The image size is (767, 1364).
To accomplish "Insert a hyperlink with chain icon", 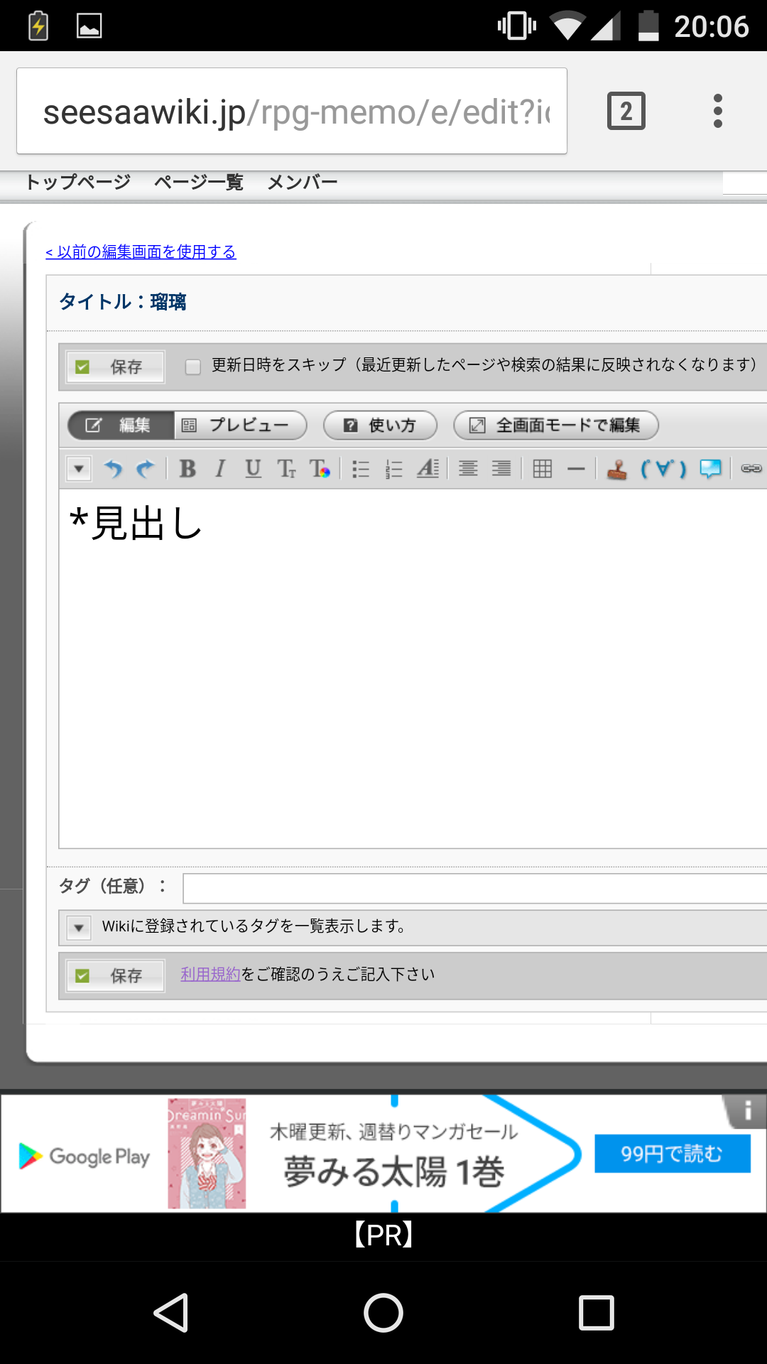I will (x=751, y=469).
